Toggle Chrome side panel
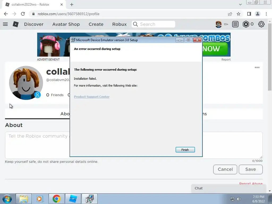This screenshot has width=272, height=204. coord(249,14)
